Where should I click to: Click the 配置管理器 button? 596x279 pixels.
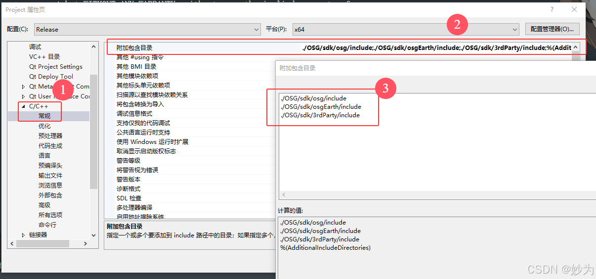click(x=552, y=29)
